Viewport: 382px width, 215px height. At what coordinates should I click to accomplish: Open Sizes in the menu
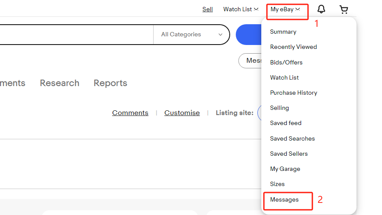click(x=277, y=184)
